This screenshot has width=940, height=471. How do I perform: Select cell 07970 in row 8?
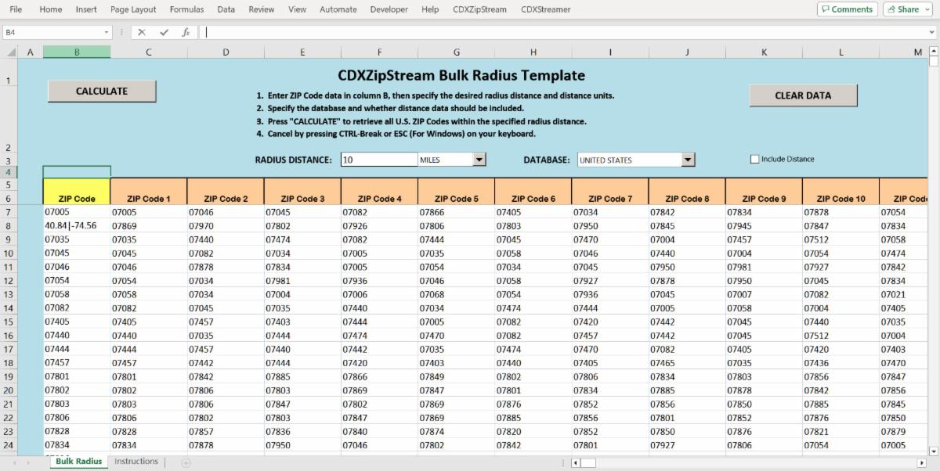point(226,225)
